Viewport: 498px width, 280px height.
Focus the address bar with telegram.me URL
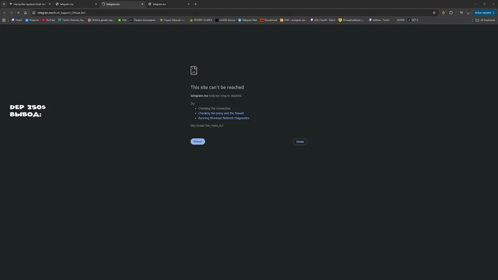point(233,12)
